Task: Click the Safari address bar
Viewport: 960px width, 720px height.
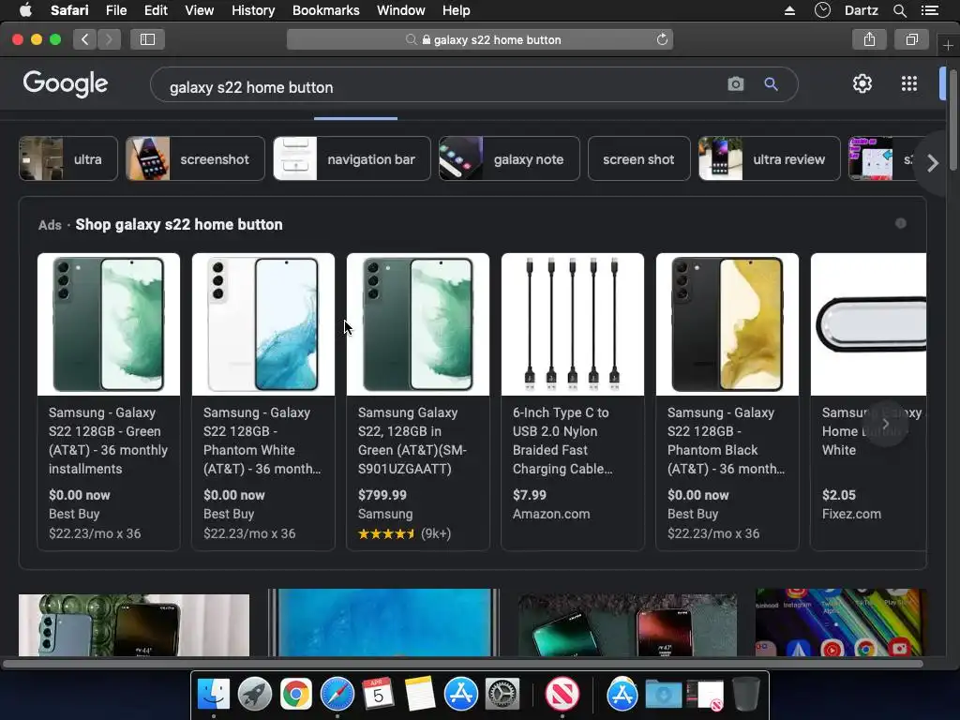Action: click(x=479, y=39)
